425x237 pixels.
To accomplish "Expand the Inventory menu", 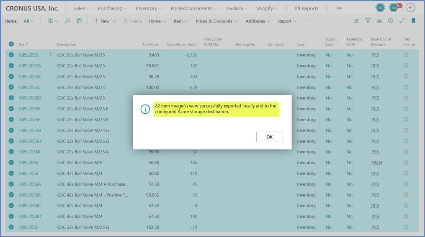I will [x=149, y=8].
